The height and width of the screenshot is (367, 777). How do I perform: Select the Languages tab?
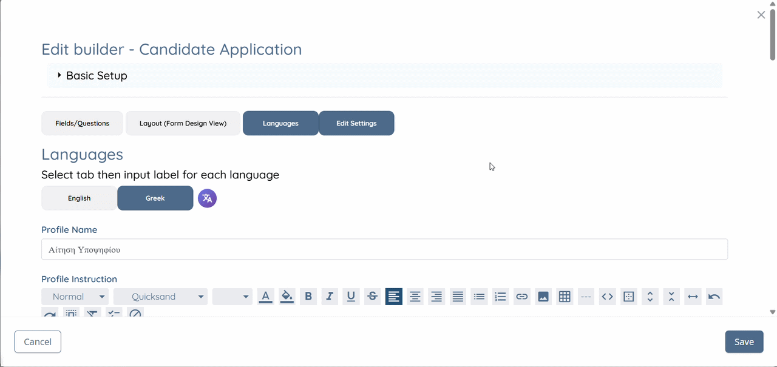(280, 123)
